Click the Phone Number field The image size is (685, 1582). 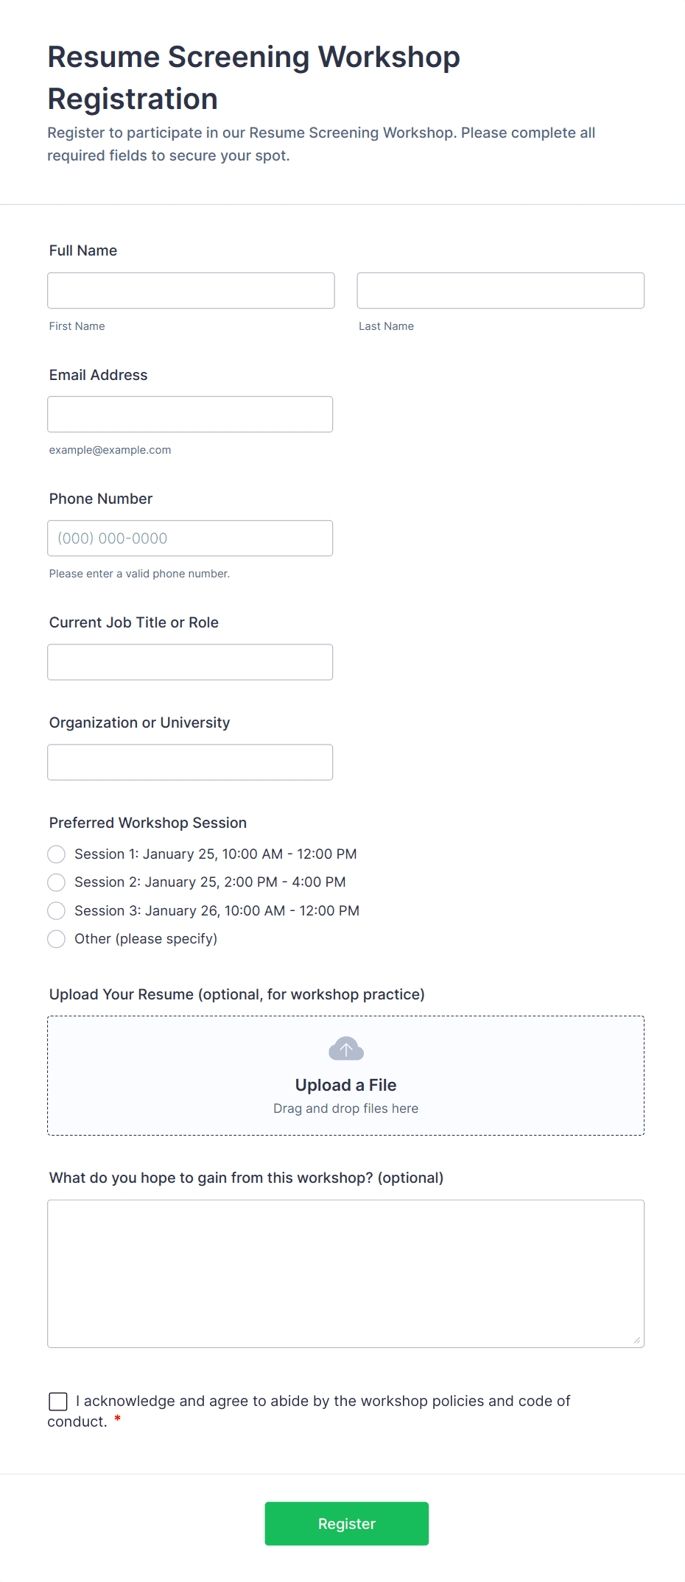tap(190, 538)
